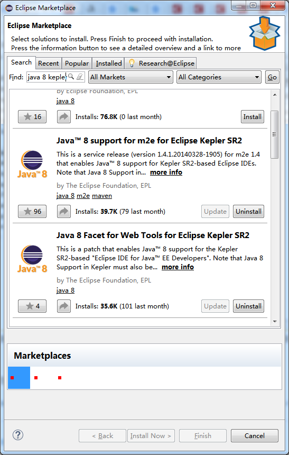Screen dimensions: 289x455
Task: Clear the Find field with eraser icon
Action: (80, 77)
